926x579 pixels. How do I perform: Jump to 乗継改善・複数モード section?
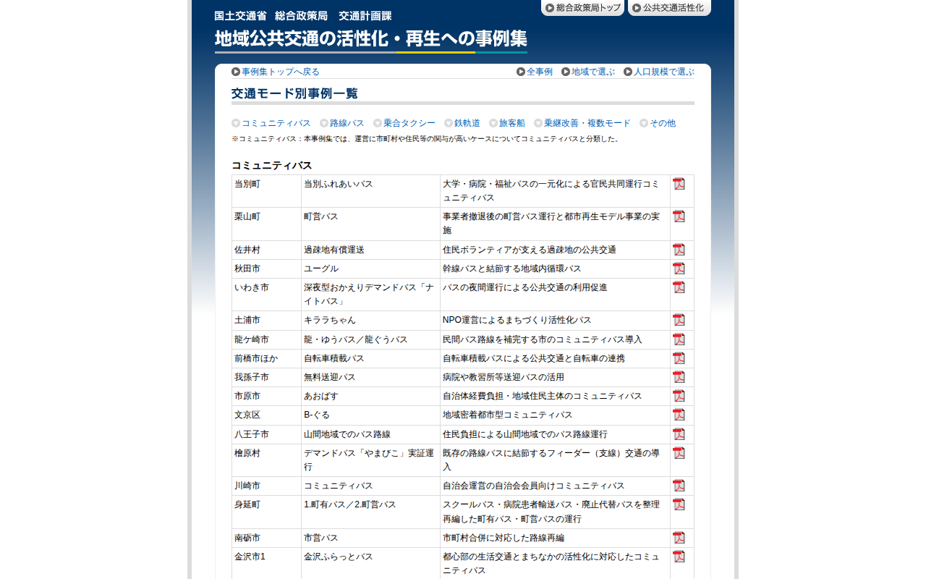pyautogui.click(x=582, y=123)
